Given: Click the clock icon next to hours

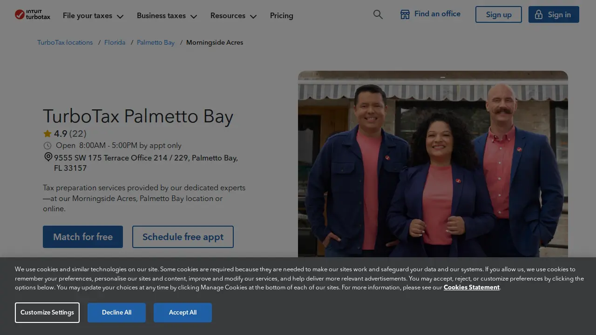Looking at the screenshot, I should click(47, 146).
